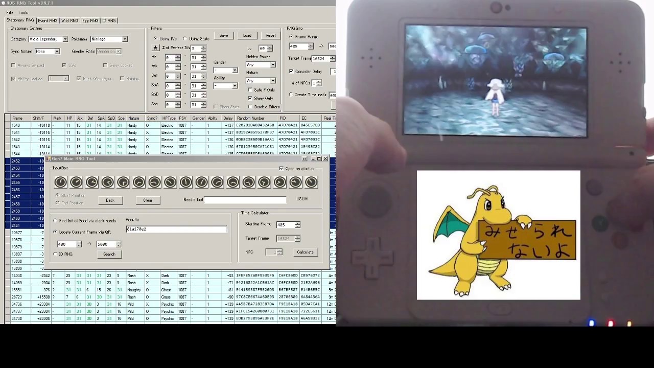Click the sixteenth clock needle button

(295, 182)
